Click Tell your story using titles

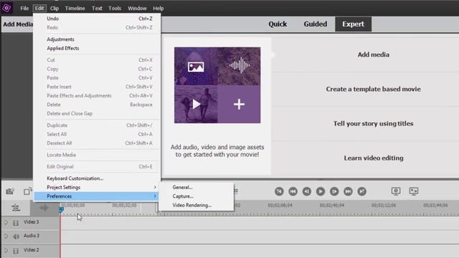[374, 123]
